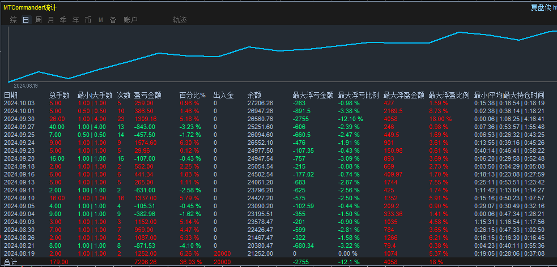Viewport: 557px width, 267px height.
Task: Open the 周 weekly tab
Action: tap(39, 20)
